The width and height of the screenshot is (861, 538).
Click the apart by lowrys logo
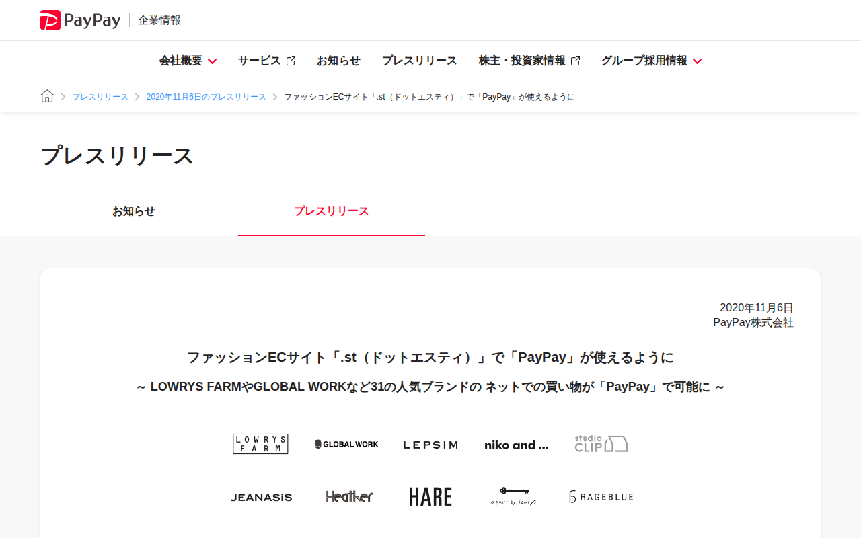513,496
